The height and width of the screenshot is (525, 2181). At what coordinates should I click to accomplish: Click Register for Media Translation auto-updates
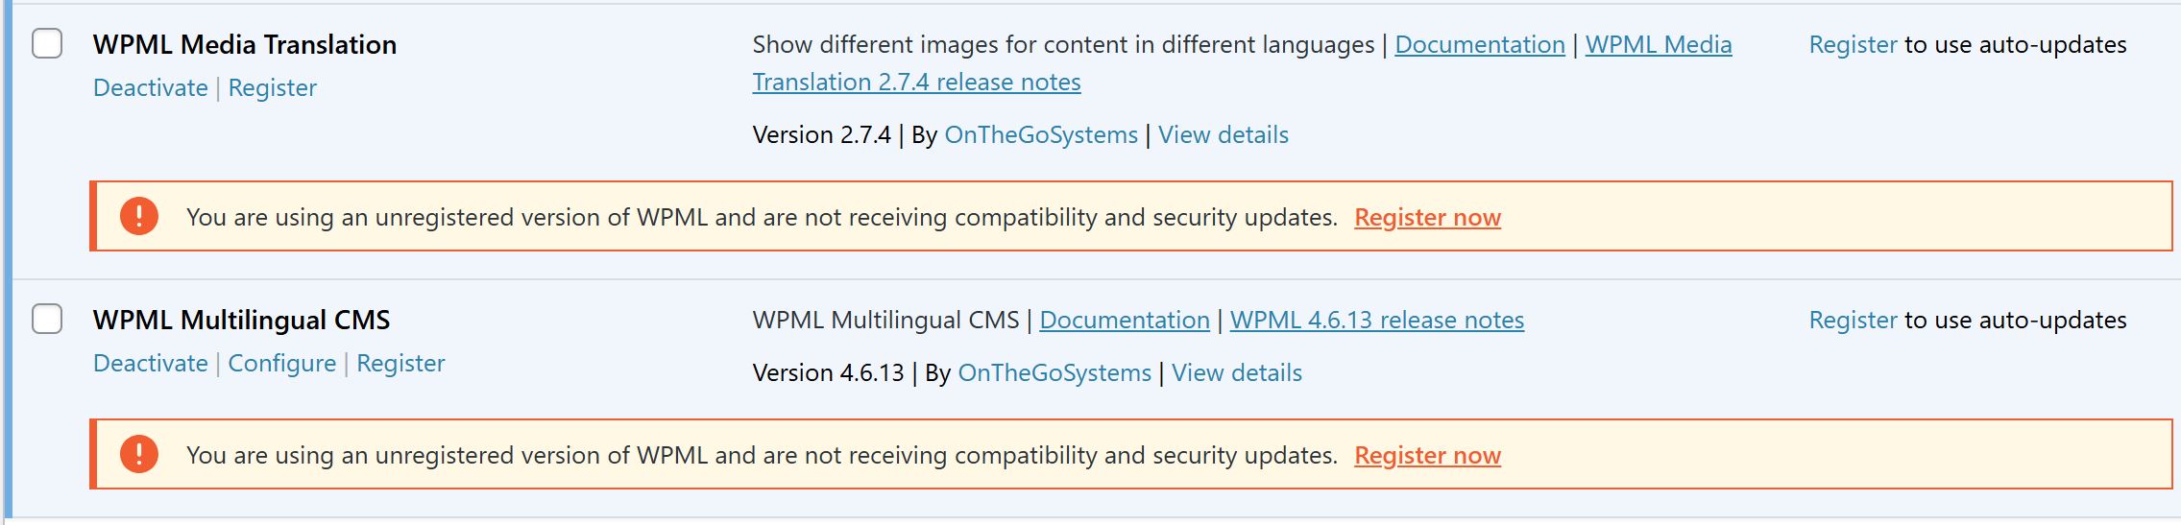[1853, 44]
